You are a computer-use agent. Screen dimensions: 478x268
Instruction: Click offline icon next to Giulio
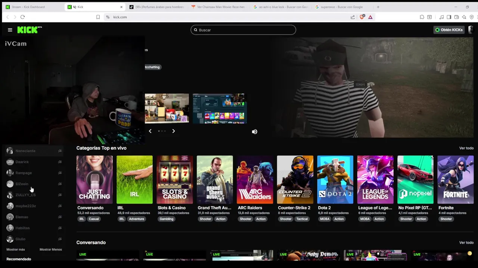click(x=60, y=239)
